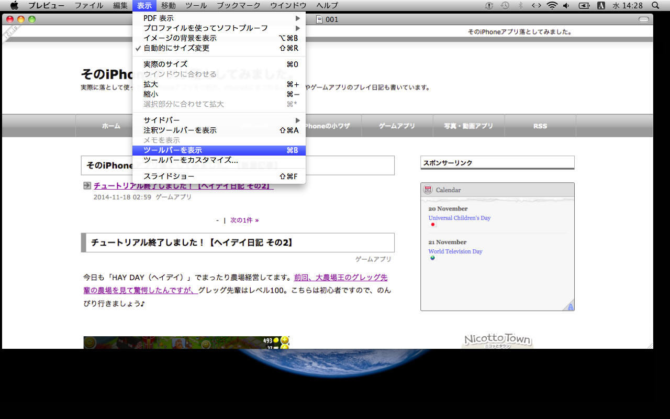This screenshot has height=419, width=670.
Task: Click the network arrows status icon
Action: point(536,5)
